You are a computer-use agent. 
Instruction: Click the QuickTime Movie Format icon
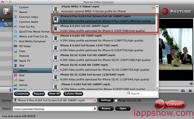tap(16, 32)
